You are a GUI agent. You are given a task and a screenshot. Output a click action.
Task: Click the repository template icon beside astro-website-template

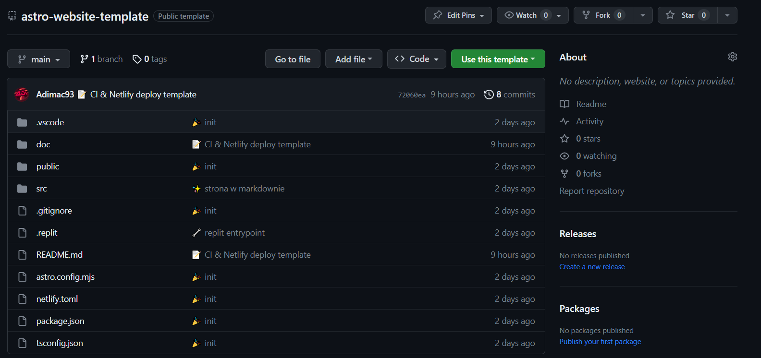12,16
